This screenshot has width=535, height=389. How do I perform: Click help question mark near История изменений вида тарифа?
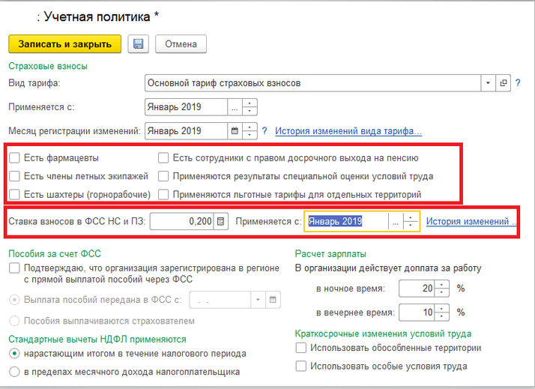[264, 131]
